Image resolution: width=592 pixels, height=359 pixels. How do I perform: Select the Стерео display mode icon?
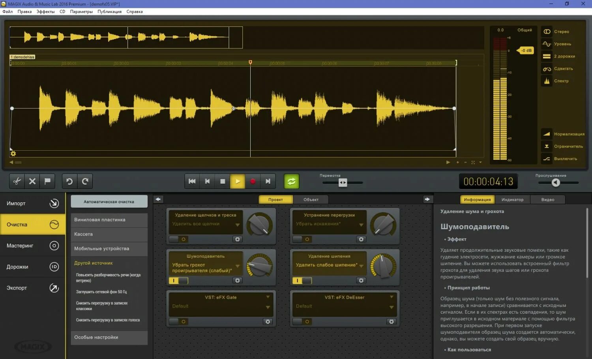pos(547,31)
